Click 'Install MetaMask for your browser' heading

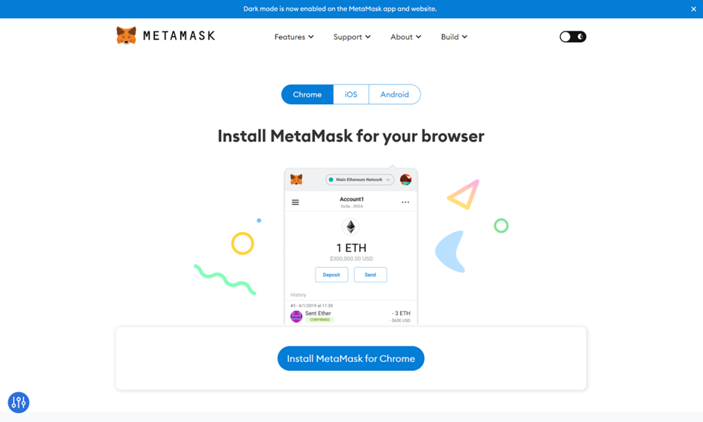[x=351, y=136]
